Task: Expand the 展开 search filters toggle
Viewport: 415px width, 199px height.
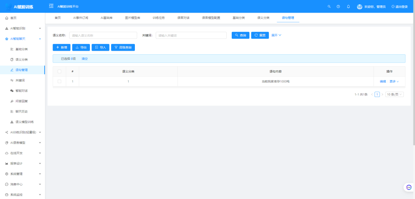Action: pyautogui.click(x=276, y=35)
